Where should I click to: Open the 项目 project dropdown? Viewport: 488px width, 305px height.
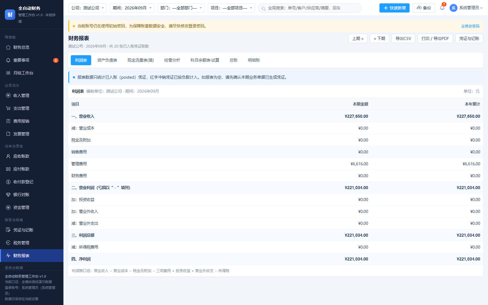click(x=231, y=8)
